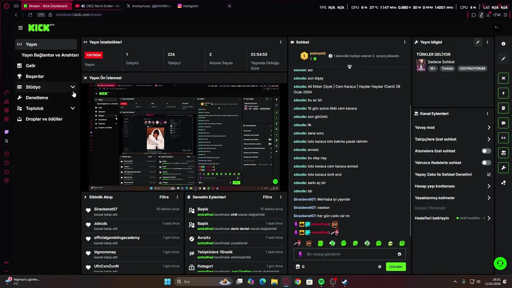Toggle the lightning activity feed widget icon
This screenshot has height=288, width=512.
(x=503, y=93)
